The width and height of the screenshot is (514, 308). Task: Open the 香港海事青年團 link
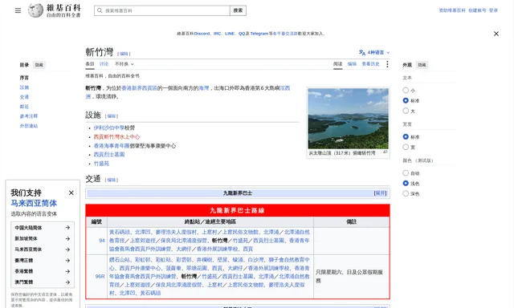[x=112, y=146]
